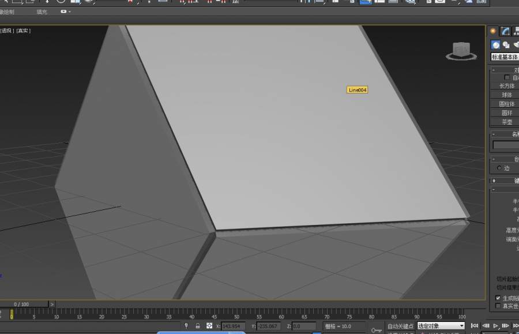This screenshot has height=334, width=519.
Task: Open the Create panel tab
Action: (493, 31)
